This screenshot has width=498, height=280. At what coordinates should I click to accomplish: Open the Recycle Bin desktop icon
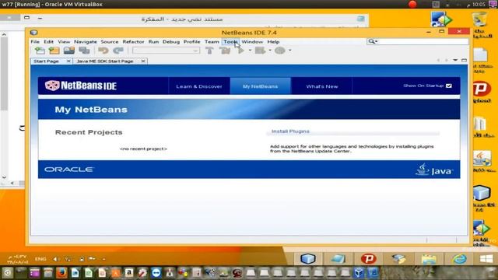pos(480,19)
